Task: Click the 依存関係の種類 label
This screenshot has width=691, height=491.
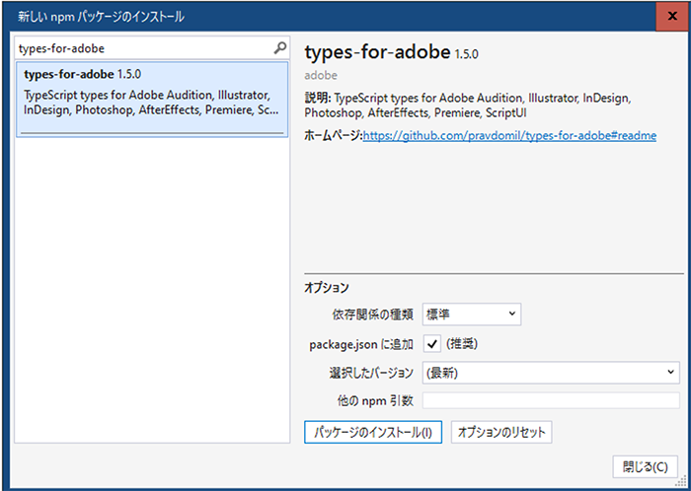Action: click(372, 315)
